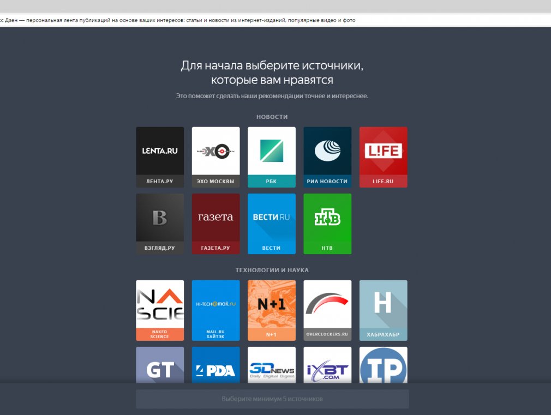Pick the Mail.ru Хайтэк source tile
Viewport: 551px width, 415px height.
pyautogui.click(x=215, y=310)
